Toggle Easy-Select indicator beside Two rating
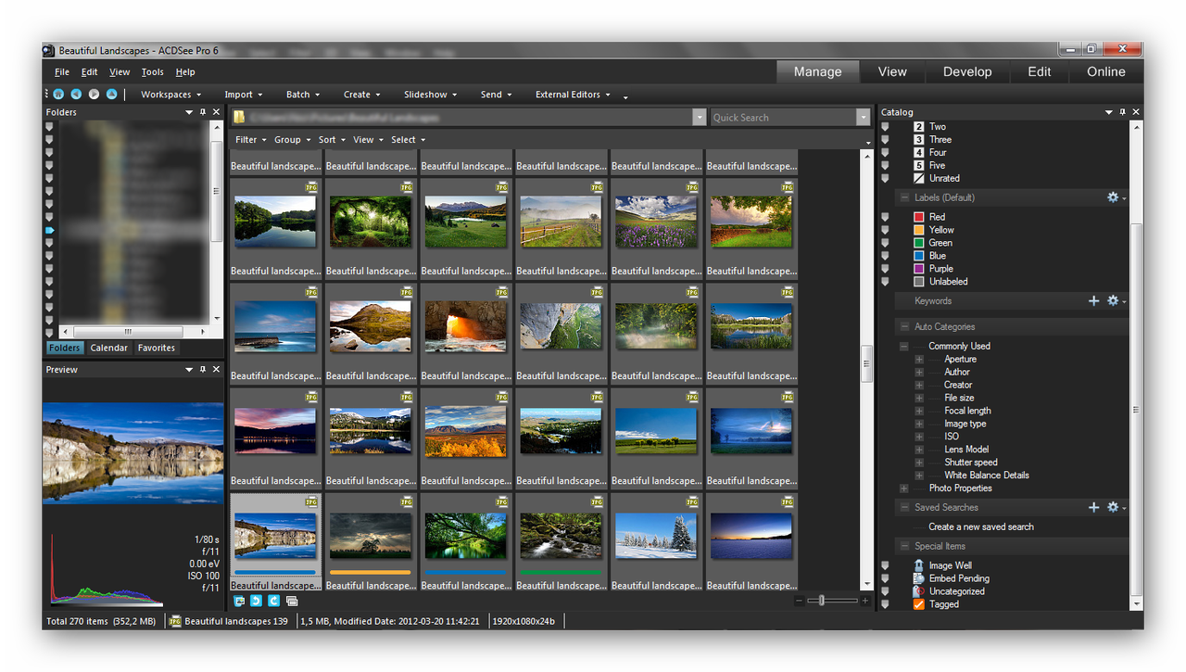Image resolution: width=1186 pixels, height=672 pixels. click(x=885, y=127)
